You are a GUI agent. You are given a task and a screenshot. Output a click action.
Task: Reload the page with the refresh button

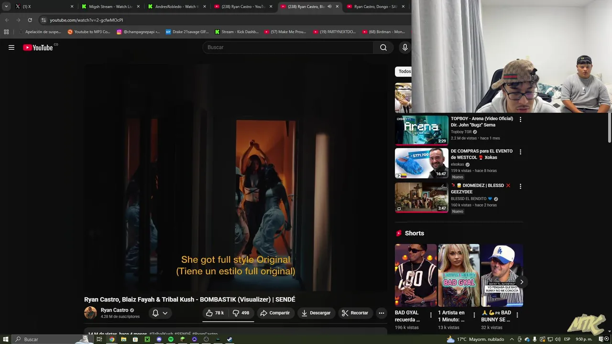30,20
